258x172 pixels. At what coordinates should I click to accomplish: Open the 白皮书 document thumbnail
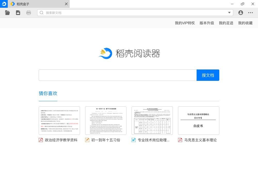(x=199, y=121)
